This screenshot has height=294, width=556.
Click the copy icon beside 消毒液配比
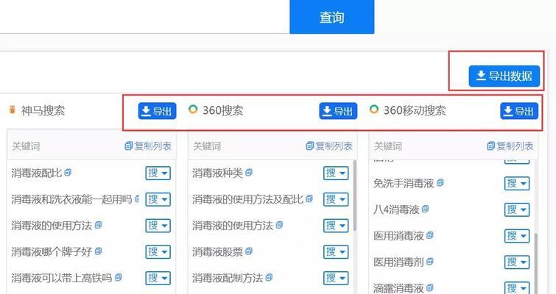(x=68, y=173)
